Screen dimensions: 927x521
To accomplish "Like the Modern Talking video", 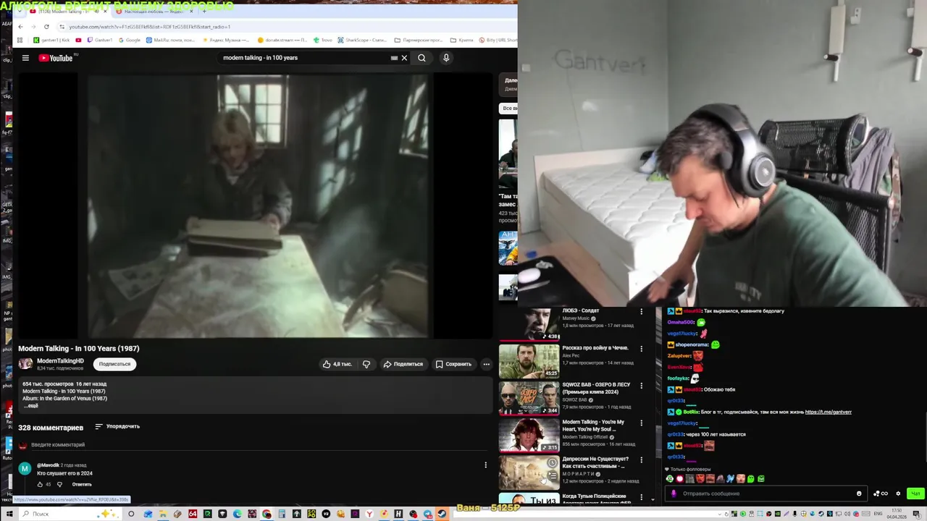I will click(x=337, y=364).
